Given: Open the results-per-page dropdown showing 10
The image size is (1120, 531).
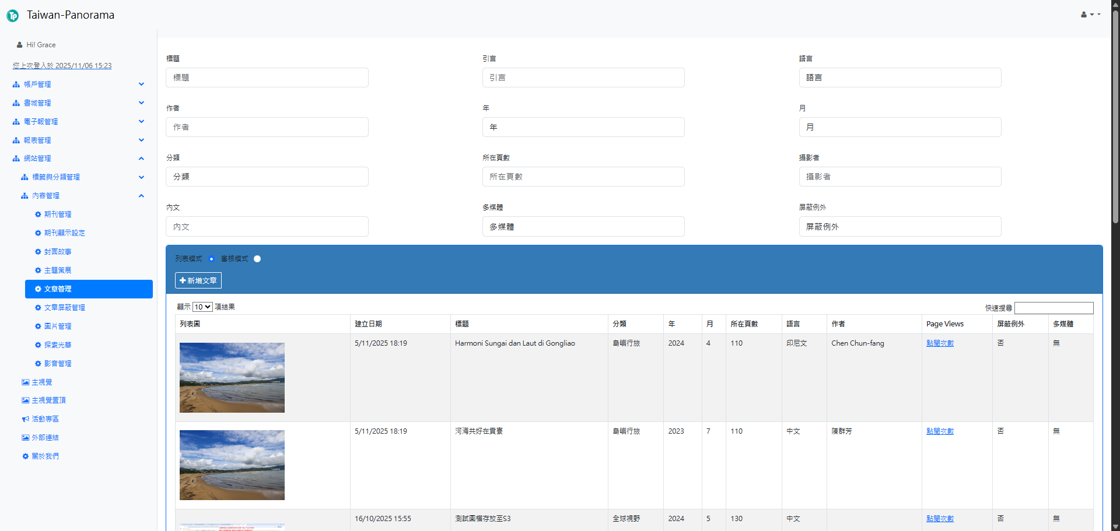Looking at the screenshot, I should [202, 307].
